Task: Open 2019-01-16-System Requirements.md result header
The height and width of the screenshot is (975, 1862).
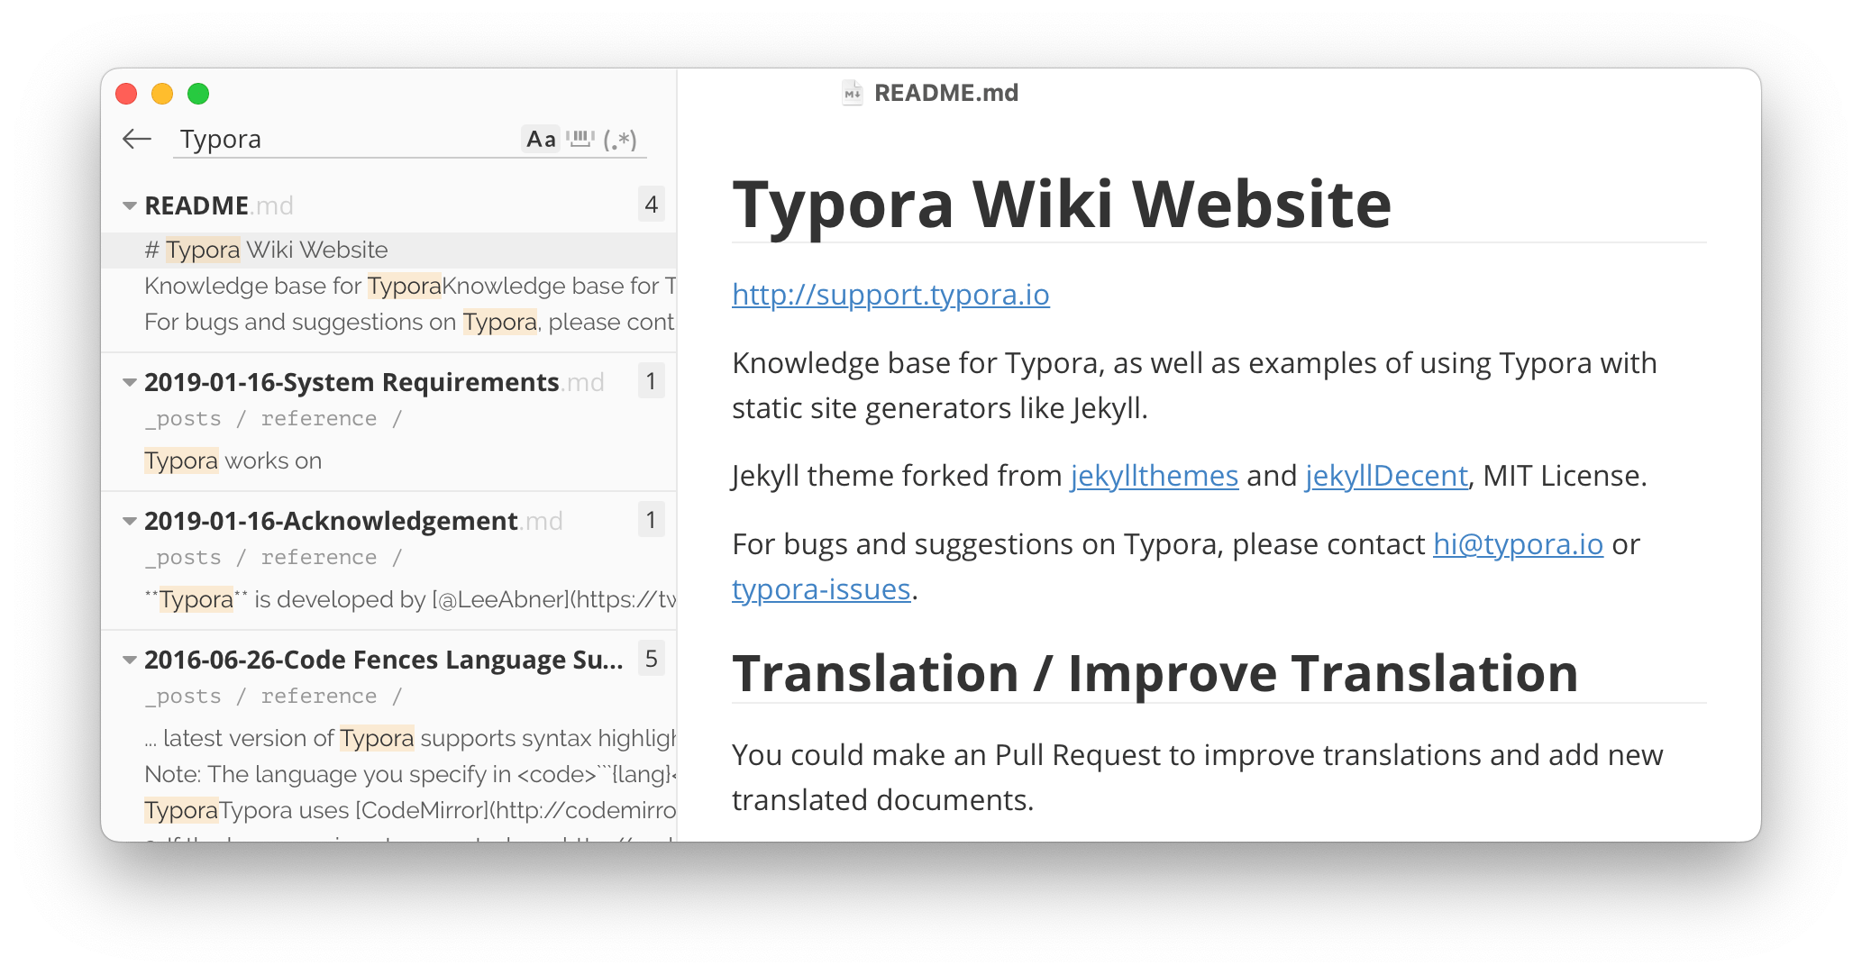Action: (374, 382)
